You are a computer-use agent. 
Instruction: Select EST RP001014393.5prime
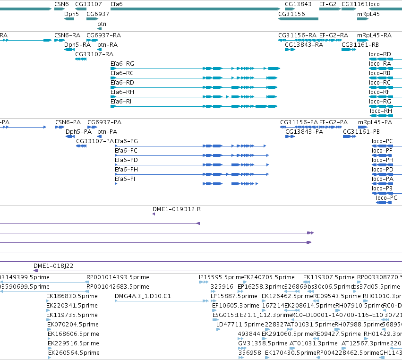[x=118, y=277]
